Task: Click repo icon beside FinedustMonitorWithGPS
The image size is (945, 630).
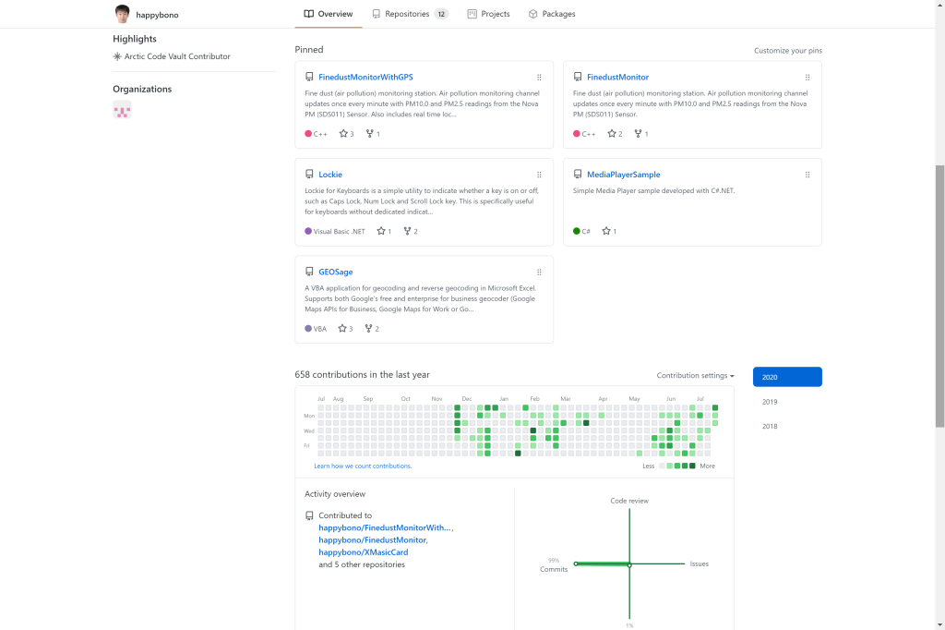Action: [x=309, y=78]
